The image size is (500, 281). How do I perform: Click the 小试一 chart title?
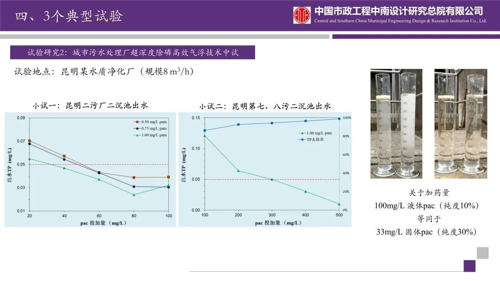click(90, 105)
